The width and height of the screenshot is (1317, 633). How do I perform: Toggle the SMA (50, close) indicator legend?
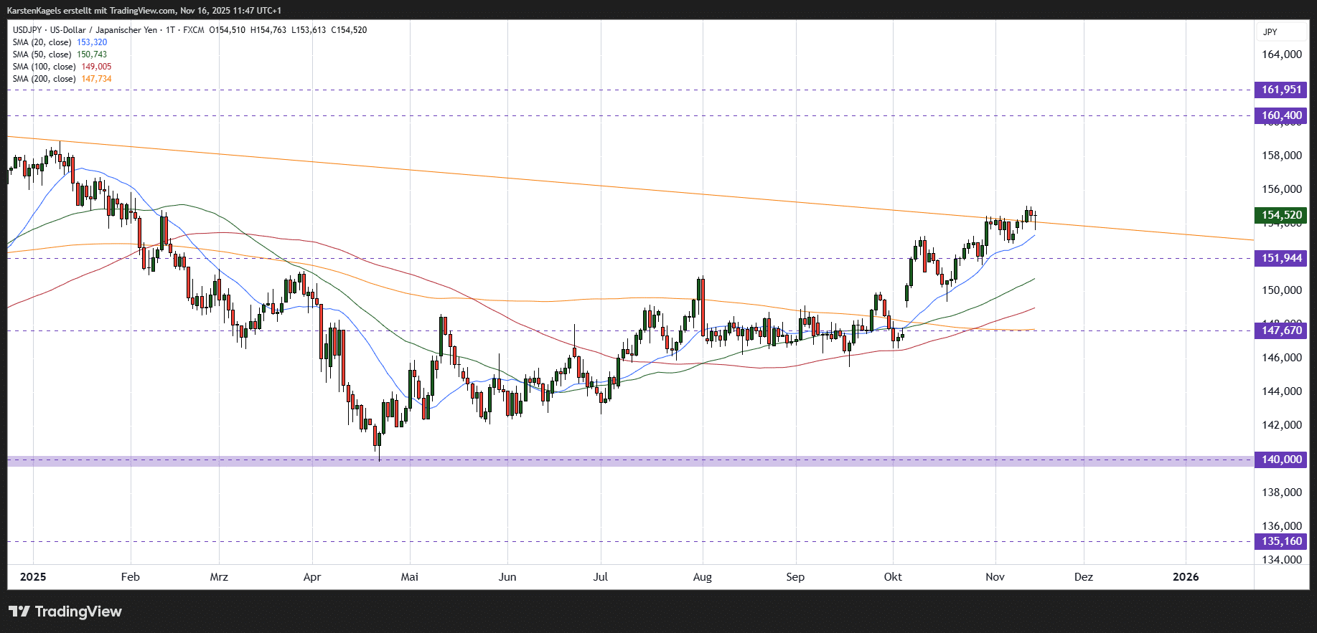point(43,54)
